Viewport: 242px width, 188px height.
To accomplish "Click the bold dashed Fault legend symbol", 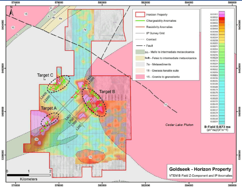I will pyautogui.click(x=140, y=46).
